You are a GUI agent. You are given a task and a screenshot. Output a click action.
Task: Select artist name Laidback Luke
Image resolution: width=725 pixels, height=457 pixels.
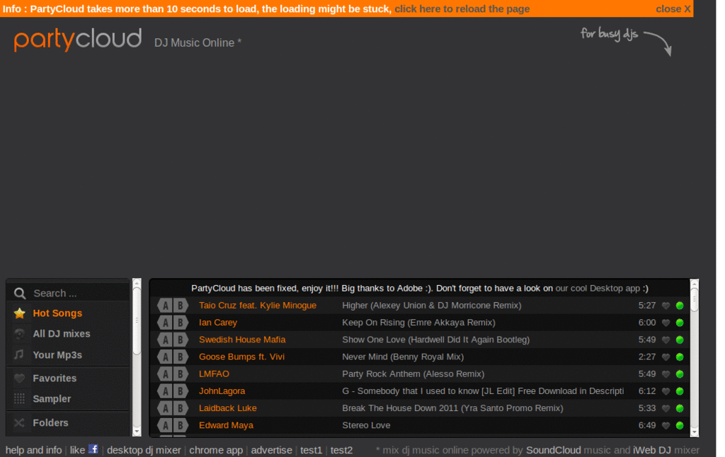pos(227,408)
